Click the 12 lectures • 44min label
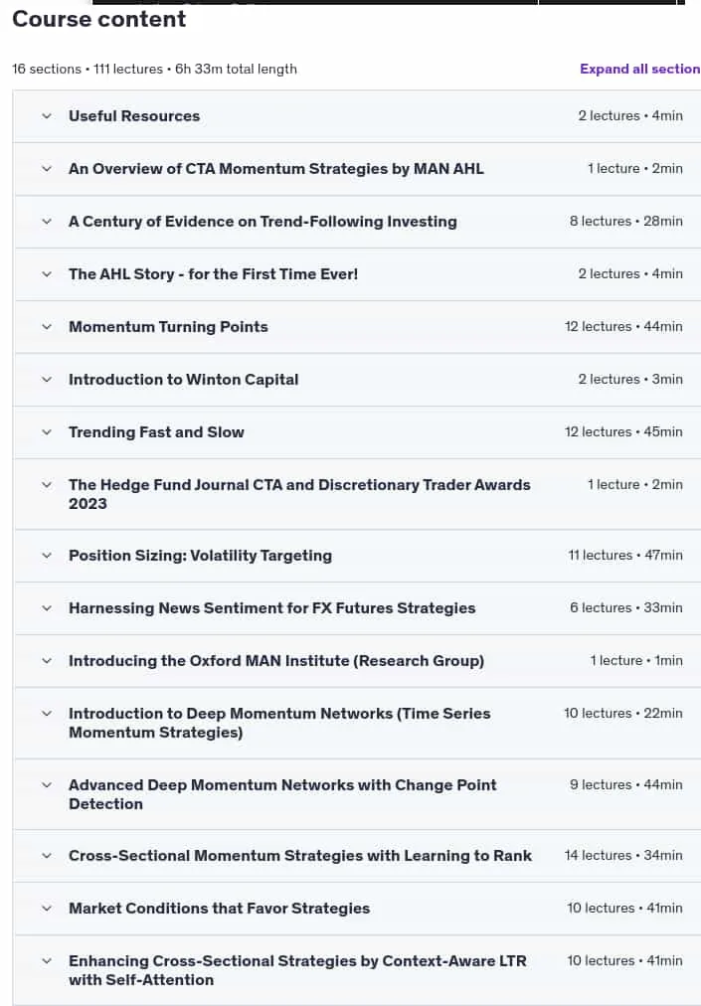Screen dimensions: 701x1006 (623, 327)
